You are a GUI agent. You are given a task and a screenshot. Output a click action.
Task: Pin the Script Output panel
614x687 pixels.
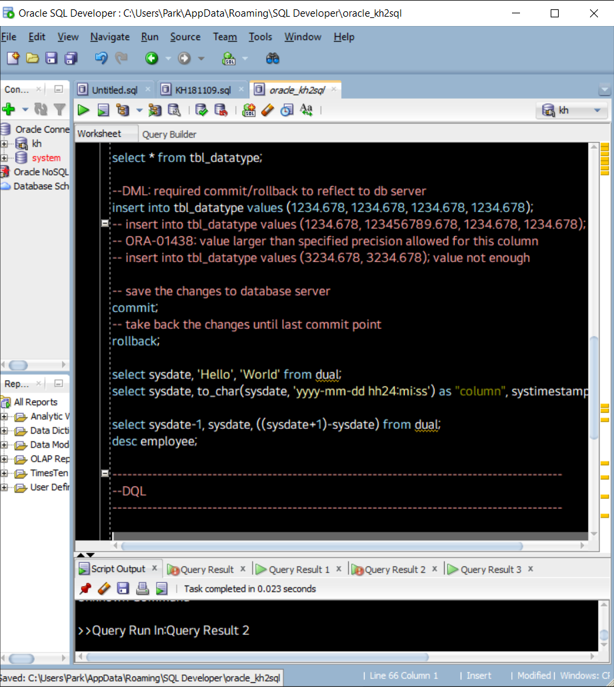(85, 588)
